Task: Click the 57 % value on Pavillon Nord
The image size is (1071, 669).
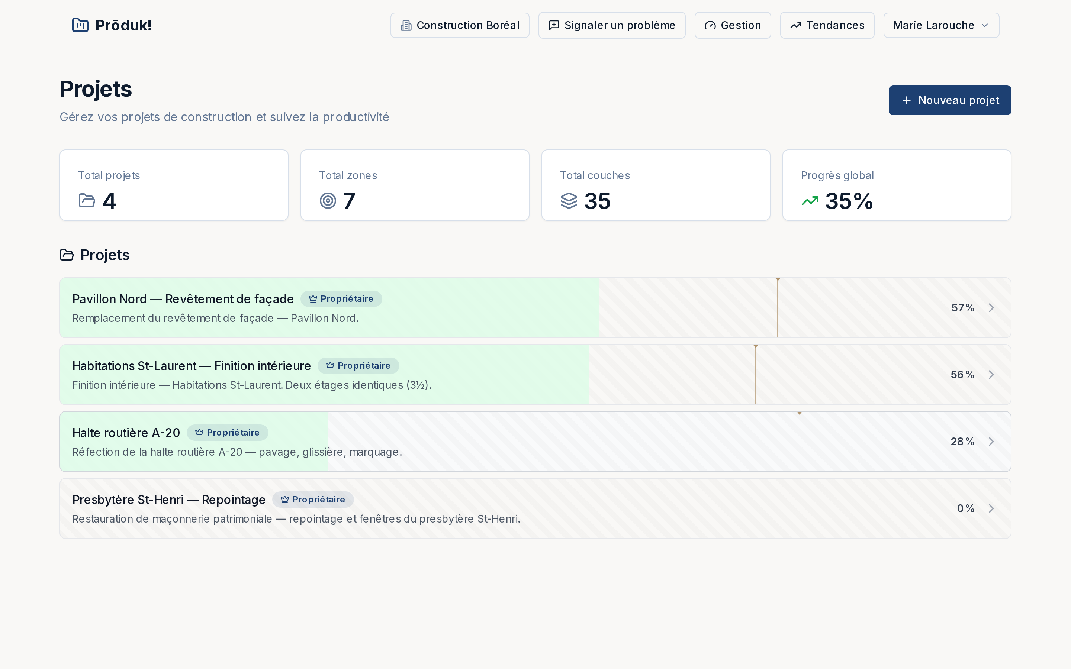Action: coord(963,307)
